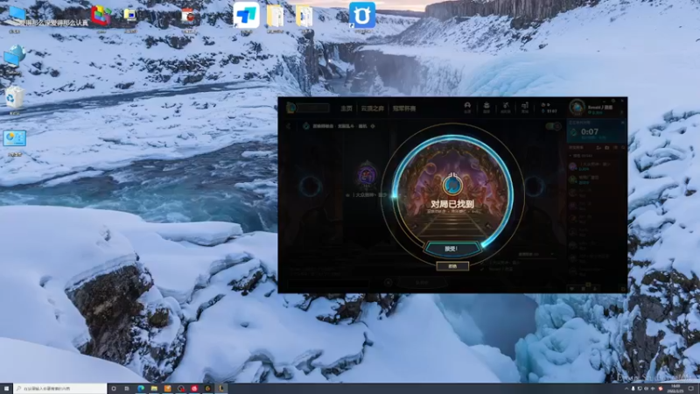Toggle the lobby switch near the timer

(554, 126)
